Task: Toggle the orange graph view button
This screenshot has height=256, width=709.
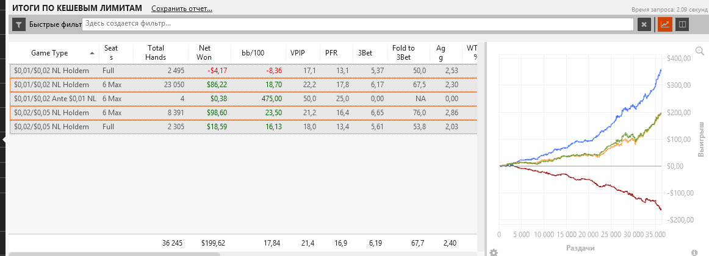Action: [x=665, y=24]
